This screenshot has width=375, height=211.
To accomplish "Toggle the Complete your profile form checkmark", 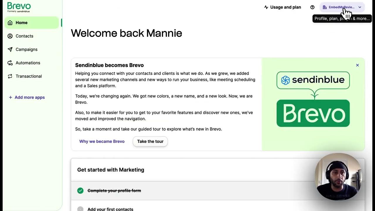I will click(x=80, y=191).
